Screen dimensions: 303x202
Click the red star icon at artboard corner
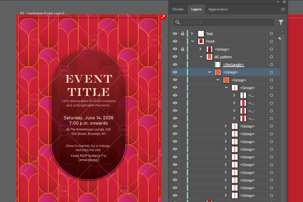pos(163,17)
